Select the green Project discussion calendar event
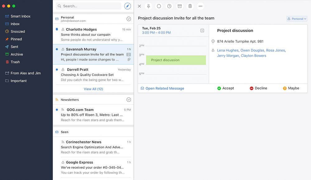The image size is (311, 180). (176, 60)
